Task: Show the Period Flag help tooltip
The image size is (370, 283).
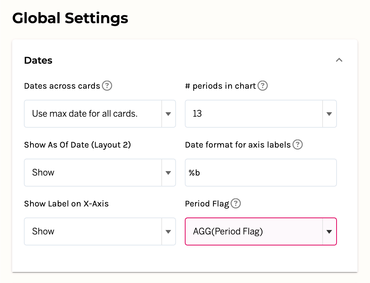Action: 236,204
